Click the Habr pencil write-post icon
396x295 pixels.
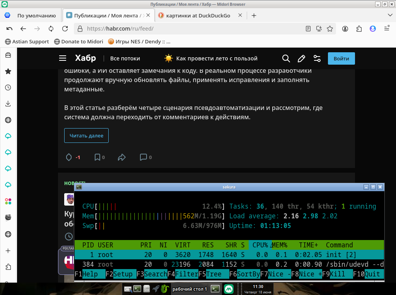[301, 58]
